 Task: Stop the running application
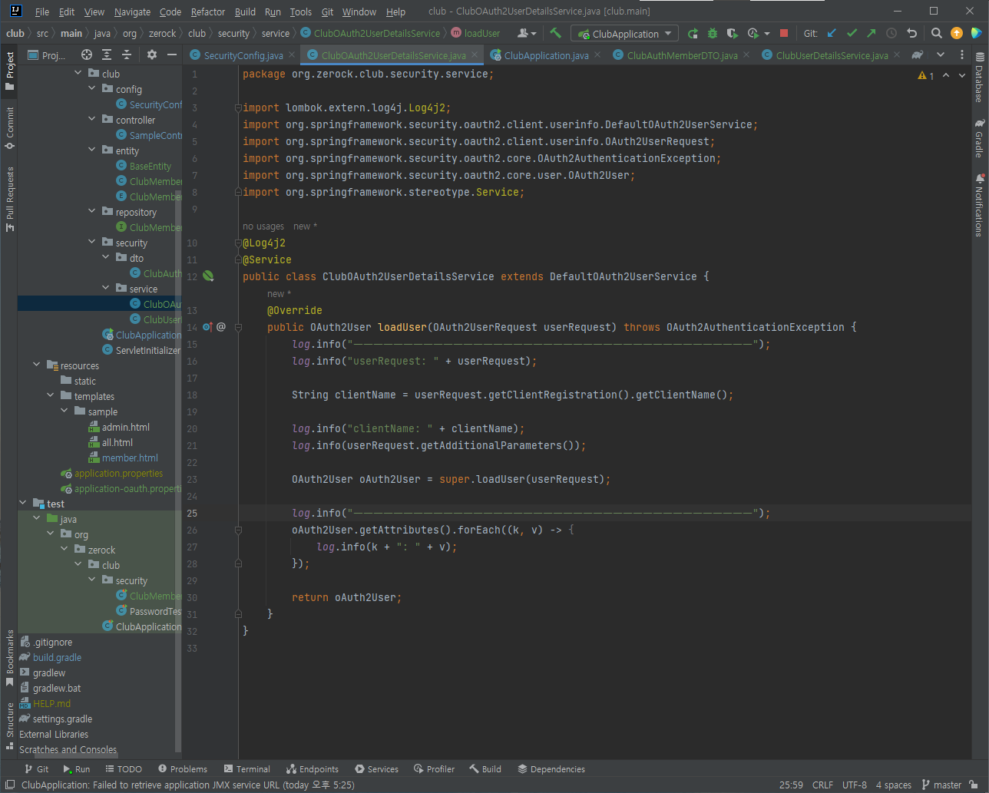tap(784, 33)
